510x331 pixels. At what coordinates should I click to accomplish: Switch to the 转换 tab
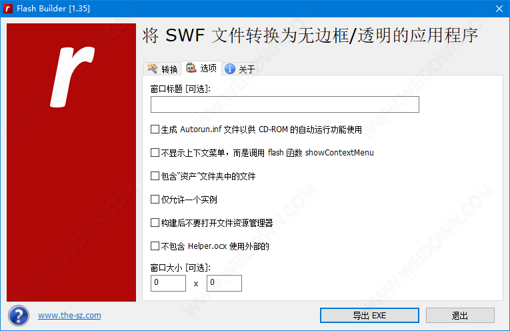coord(162,69)
